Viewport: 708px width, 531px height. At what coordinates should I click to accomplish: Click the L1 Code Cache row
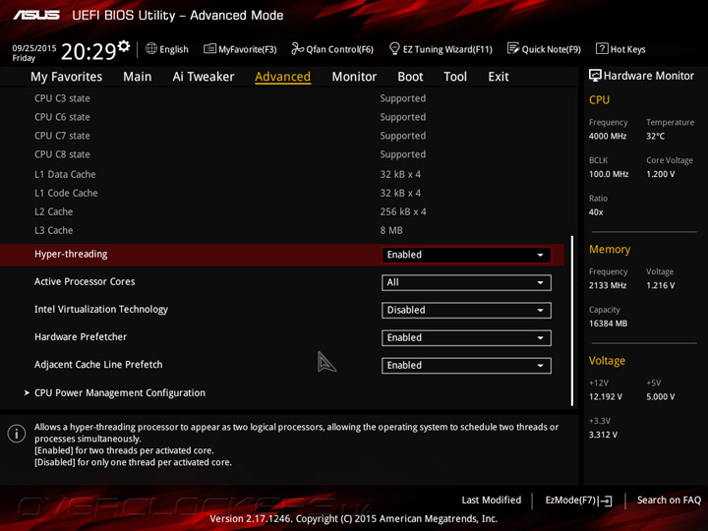(227, 193)
